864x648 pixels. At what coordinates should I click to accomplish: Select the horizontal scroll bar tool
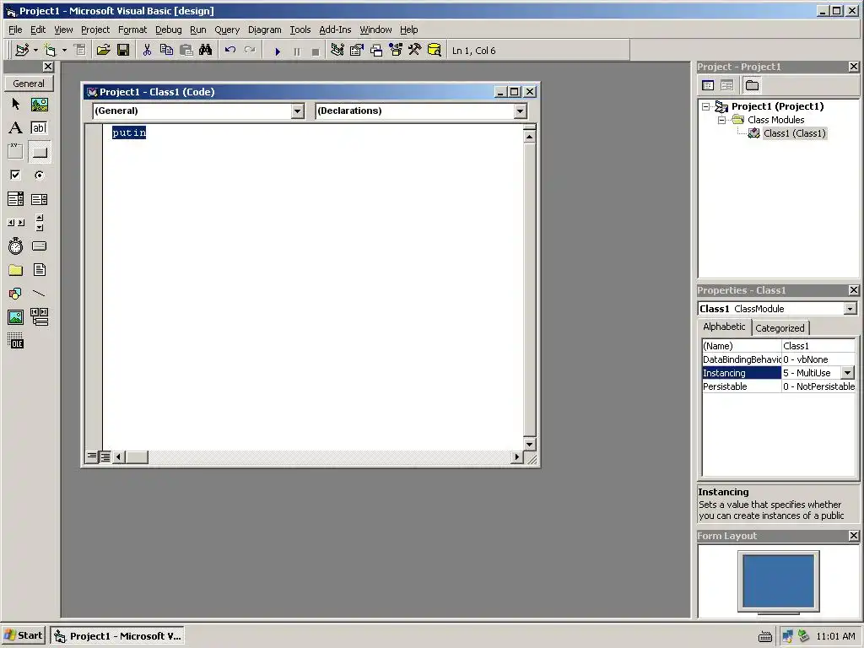coord(15,223)
